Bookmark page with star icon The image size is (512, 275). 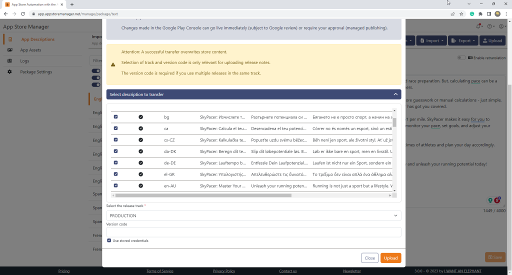(461, 13)
